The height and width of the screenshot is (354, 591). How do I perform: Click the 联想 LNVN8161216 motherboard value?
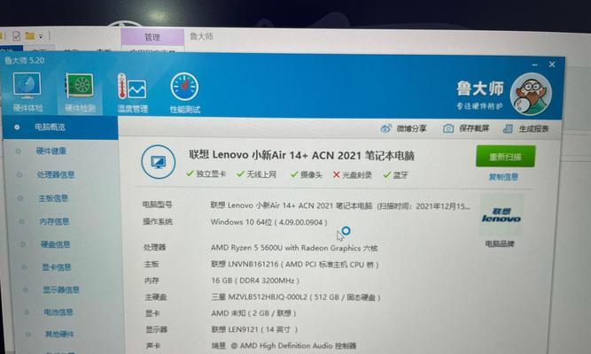[x=295, y=265]
